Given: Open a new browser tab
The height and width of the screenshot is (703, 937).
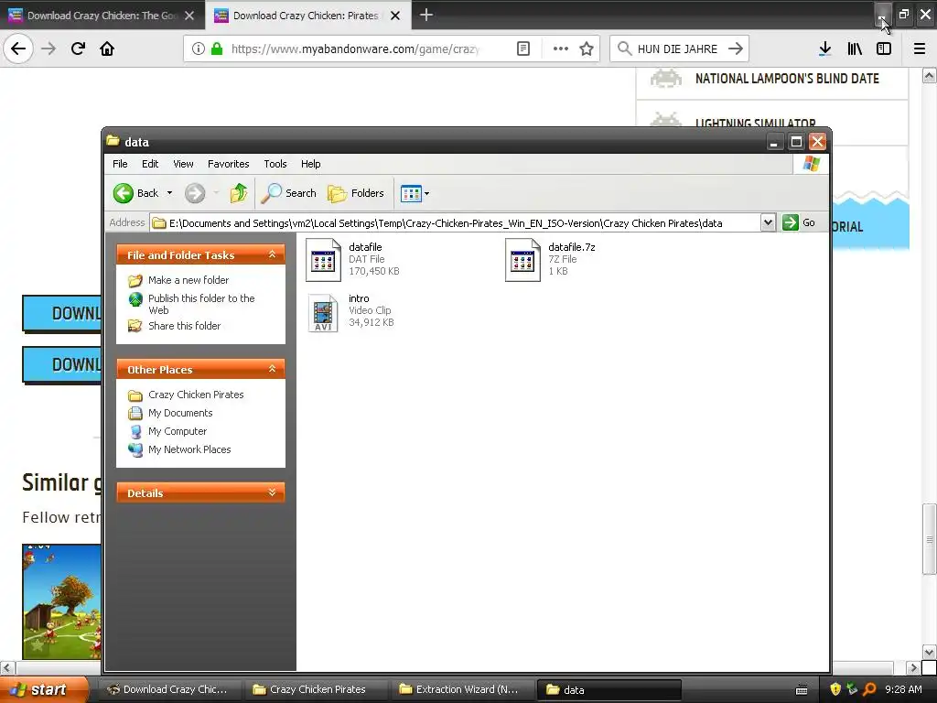Looking at the screenshot, I should pyautogui.click(x=426, y=15).
